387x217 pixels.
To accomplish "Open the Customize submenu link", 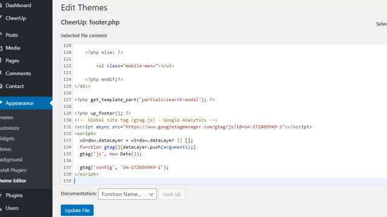I will tap(10, 128).
